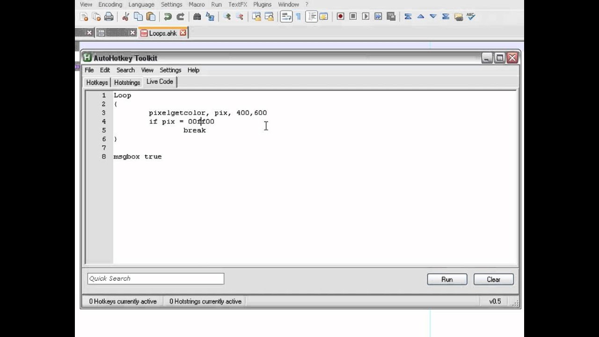The width and height of the screenshot is (599, 337).
Task: Click the green H AutoHotkey Toolkit title icon
Action: click(x=87, y=58)
